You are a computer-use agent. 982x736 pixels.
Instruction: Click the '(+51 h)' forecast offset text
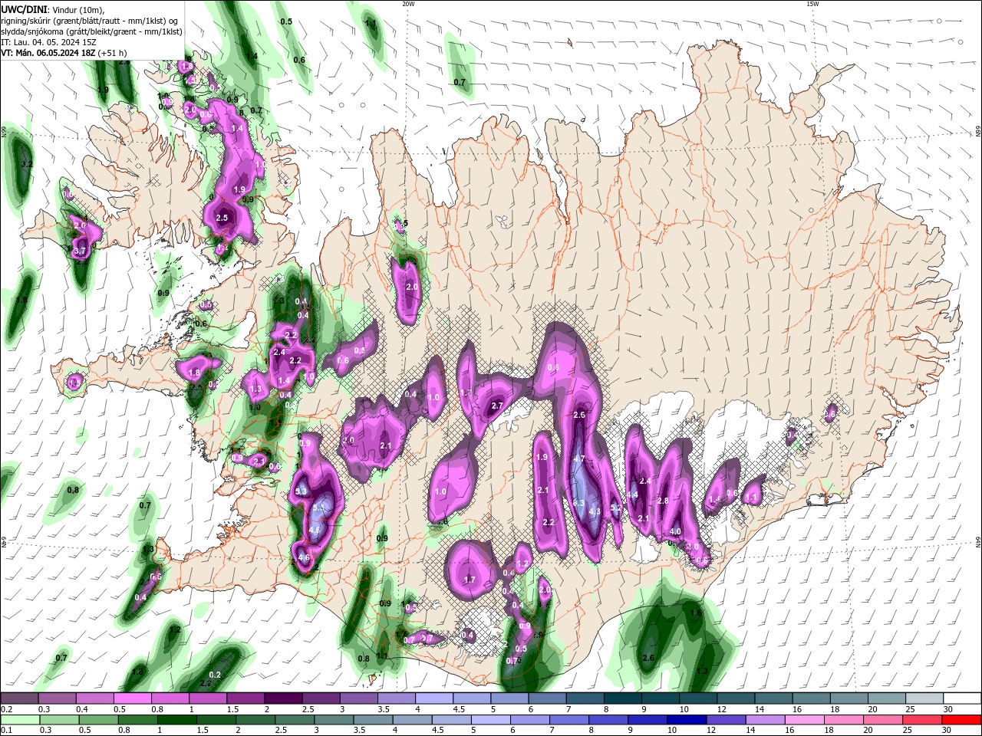coord(112,53)
